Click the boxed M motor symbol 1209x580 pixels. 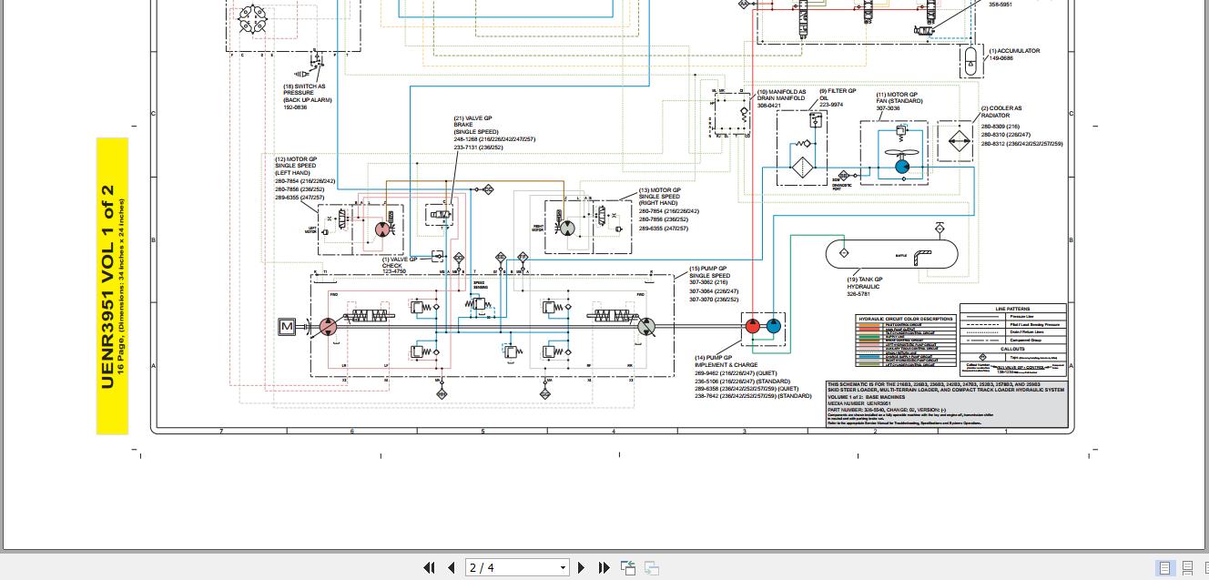coord(287,326)
